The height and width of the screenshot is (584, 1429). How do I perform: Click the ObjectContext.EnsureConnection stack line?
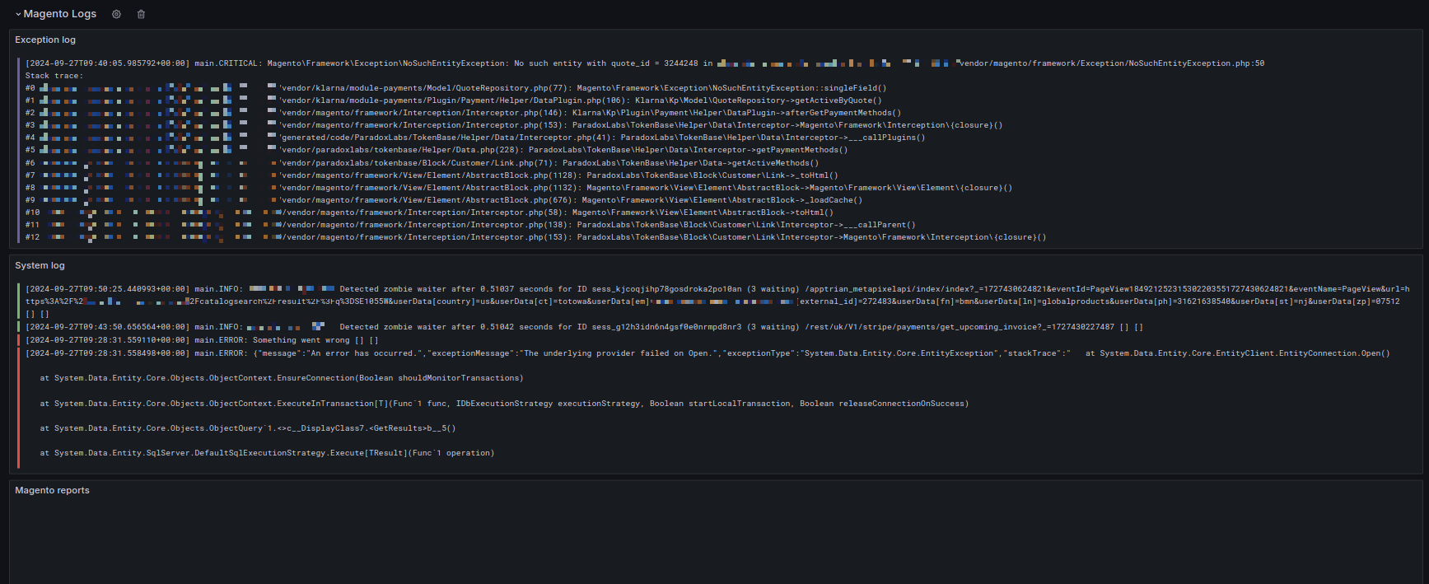point(282,378)
